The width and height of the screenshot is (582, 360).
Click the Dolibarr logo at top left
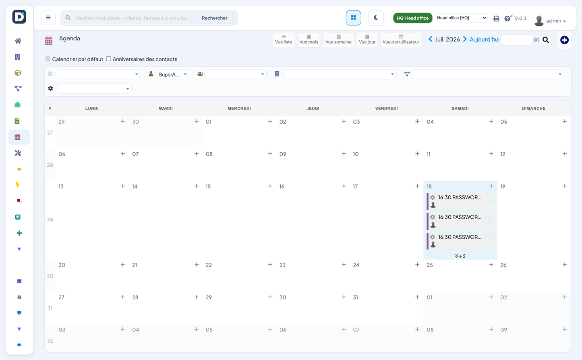[19, 17]
